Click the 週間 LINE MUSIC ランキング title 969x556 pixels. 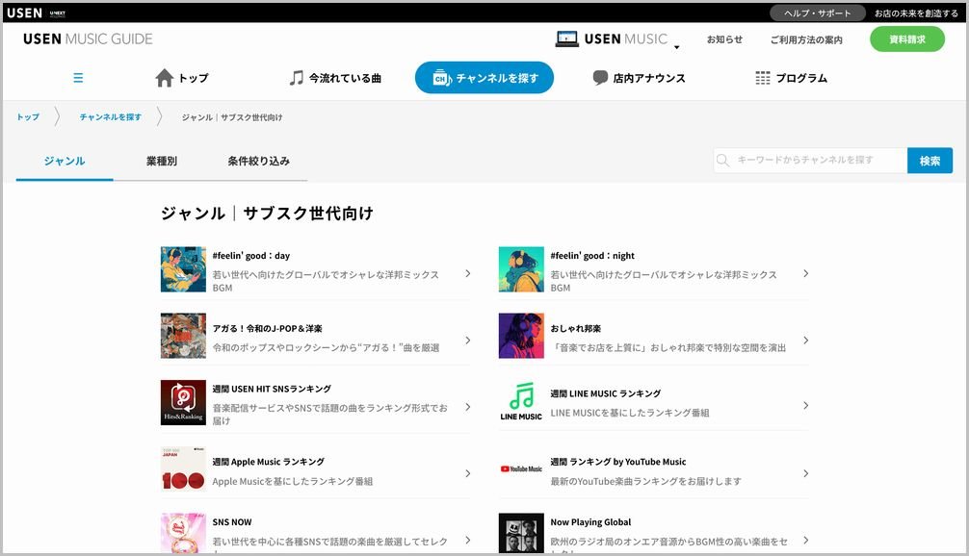[x=606, y=393]
